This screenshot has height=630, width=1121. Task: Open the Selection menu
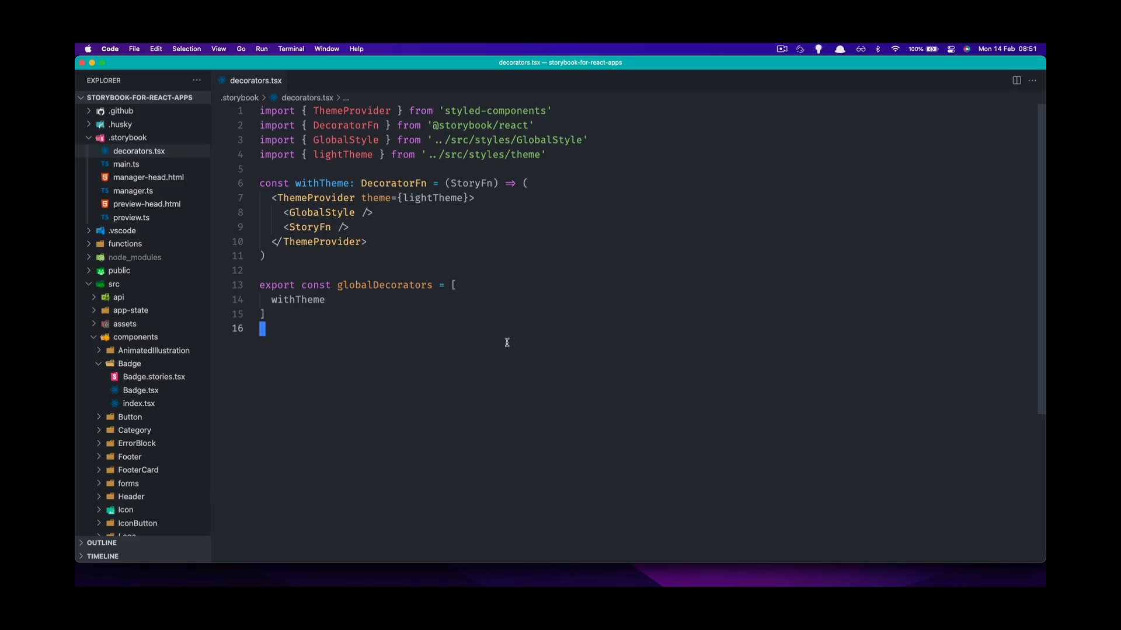(x=186, y=49)
